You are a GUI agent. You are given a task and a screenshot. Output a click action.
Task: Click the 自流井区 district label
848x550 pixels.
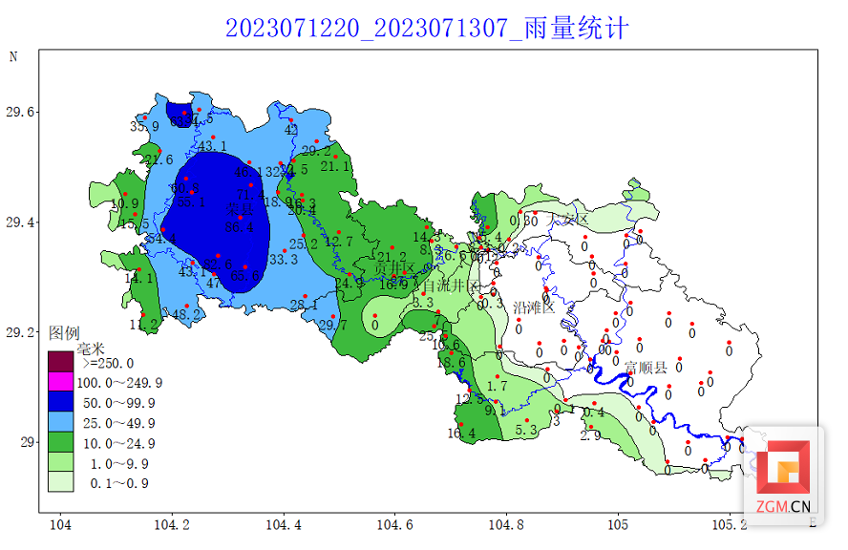point(453,286)
